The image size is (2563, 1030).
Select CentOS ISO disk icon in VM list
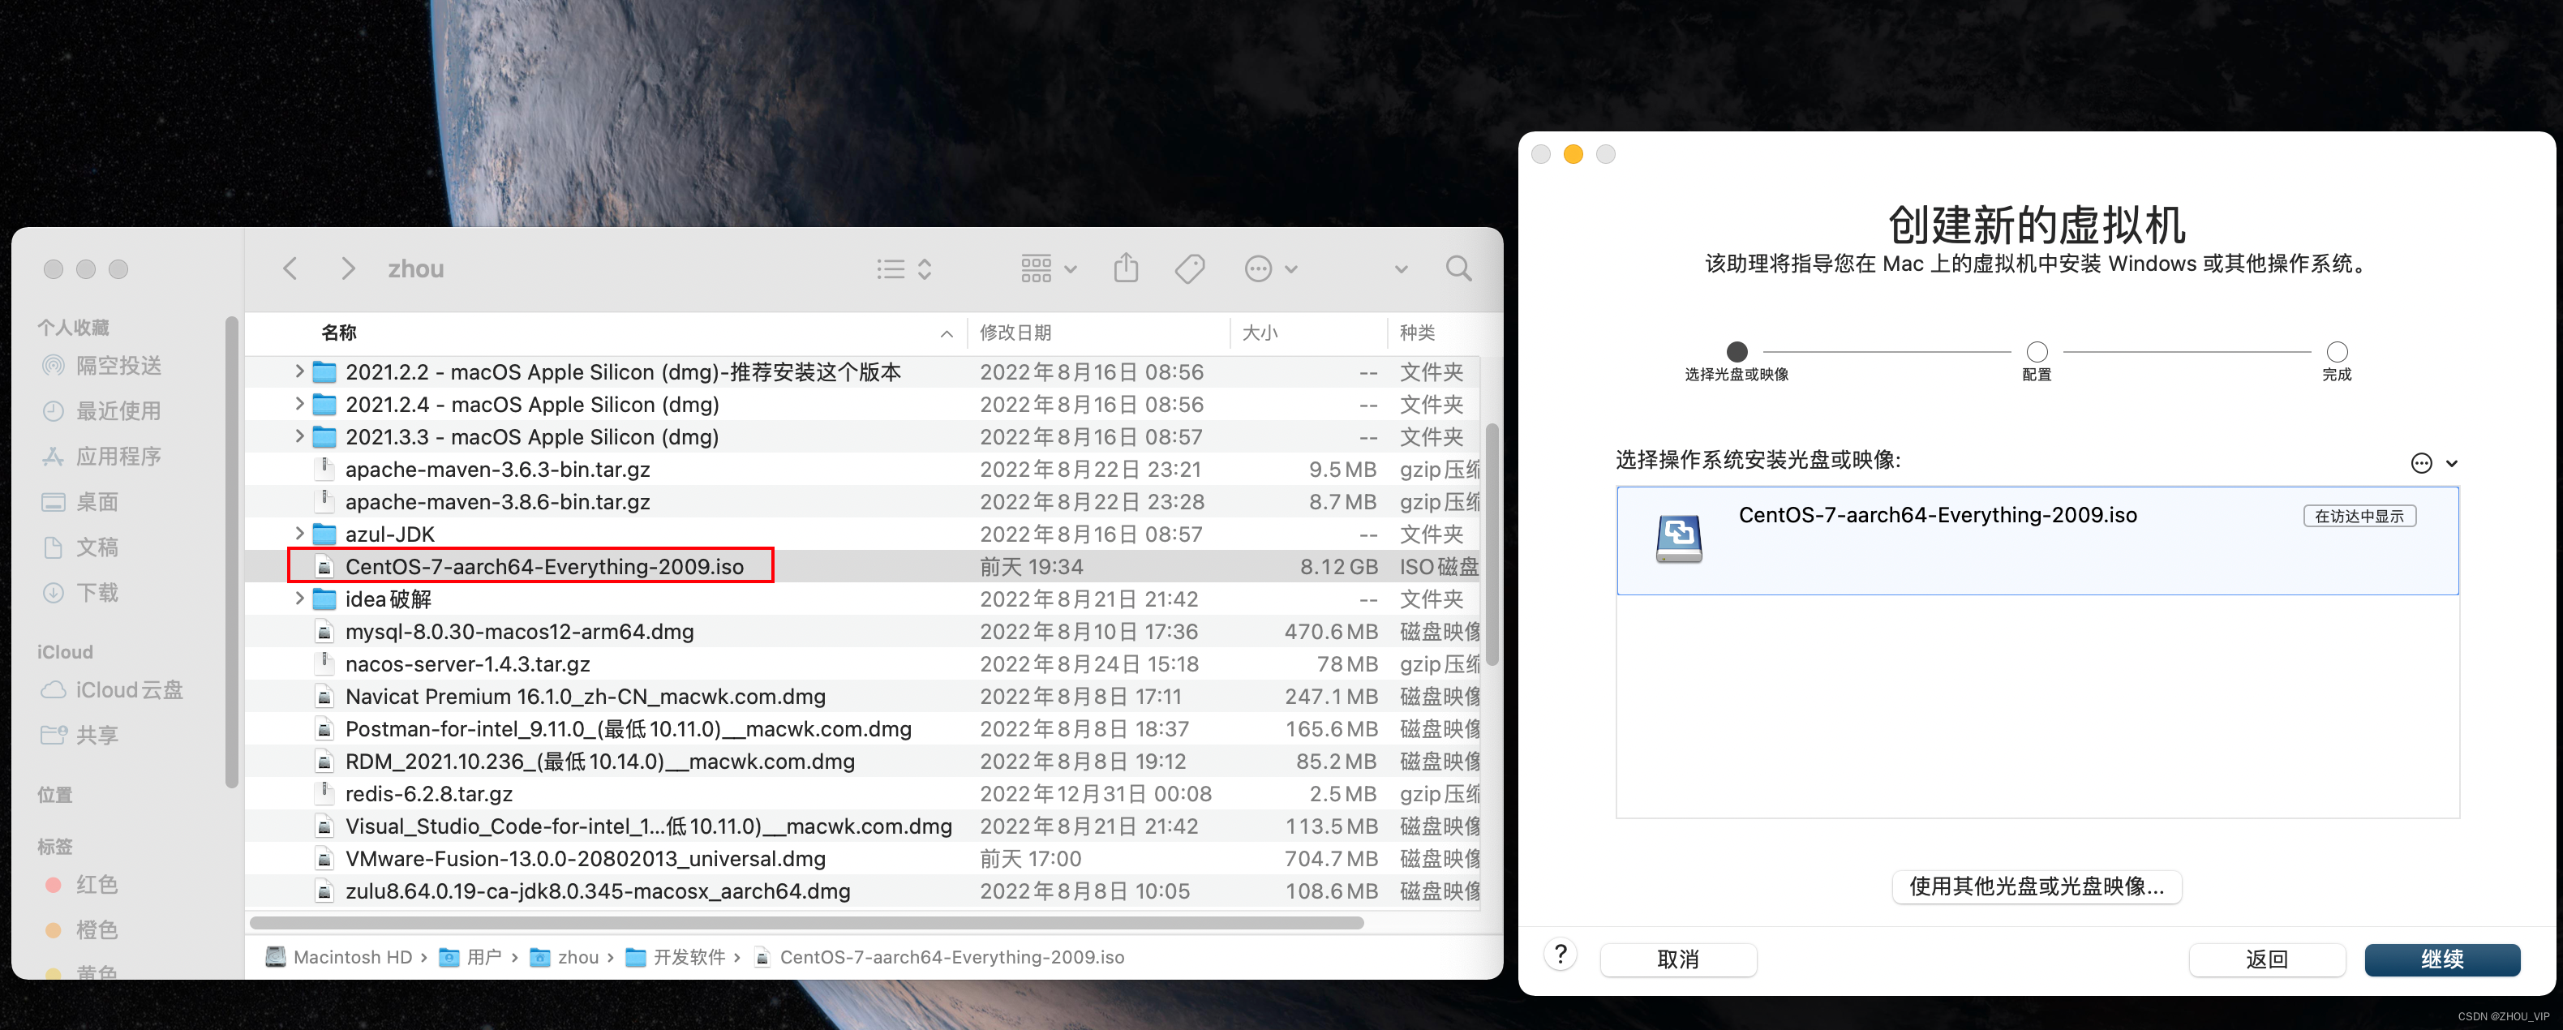[x=1678, y=539]
